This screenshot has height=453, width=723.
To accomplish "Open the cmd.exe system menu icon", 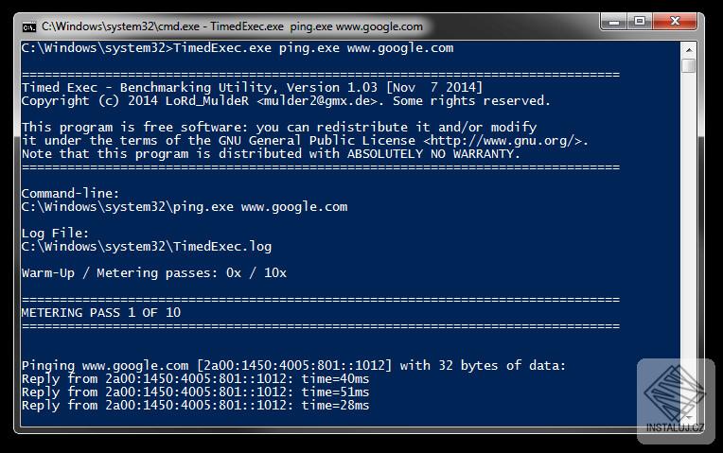I will 29,26.
